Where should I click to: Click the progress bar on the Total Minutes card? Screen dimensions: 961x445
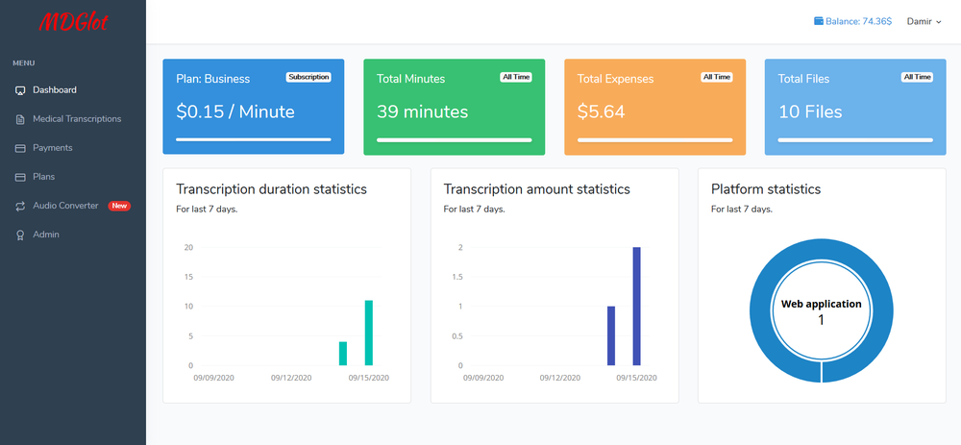click(x=455, y=139)
